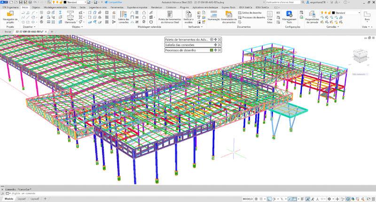Image resolution: width=376 pixels, height=202 pixels.
Task: Click Processos de desenho in ribbon
Action: pyautogui.click(x=251, y=17)
